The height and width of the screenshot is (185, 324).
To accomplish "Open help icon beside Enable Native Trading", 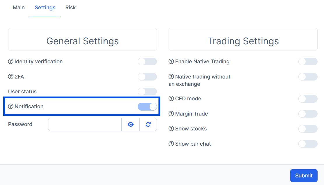I will point(171,62).
